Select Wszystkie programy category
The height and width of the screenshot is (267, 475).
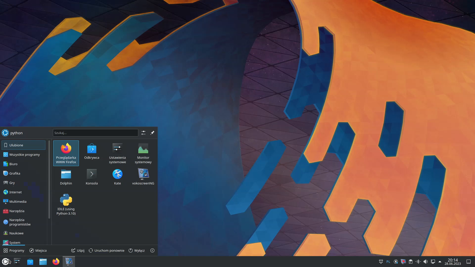[x=24, y=155]
